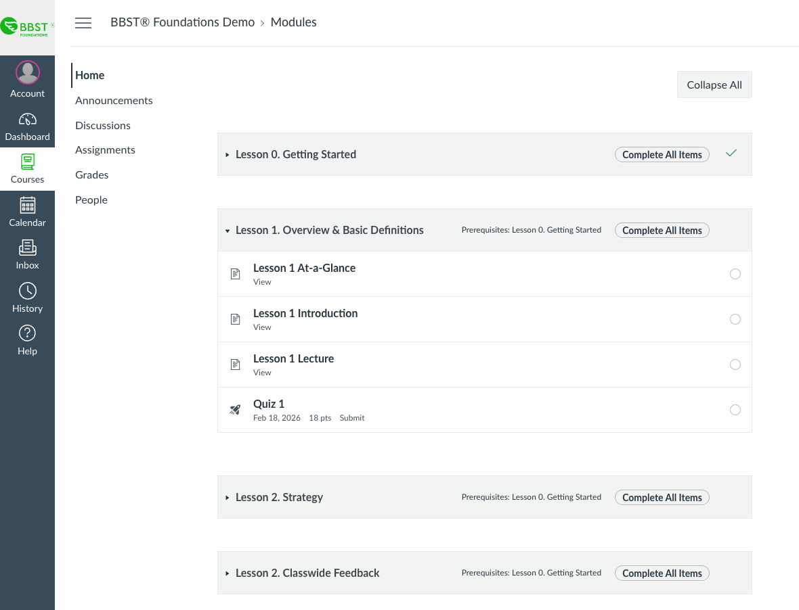
Task: Toggle the completion circle for Quiz 1
Action: 735,409
